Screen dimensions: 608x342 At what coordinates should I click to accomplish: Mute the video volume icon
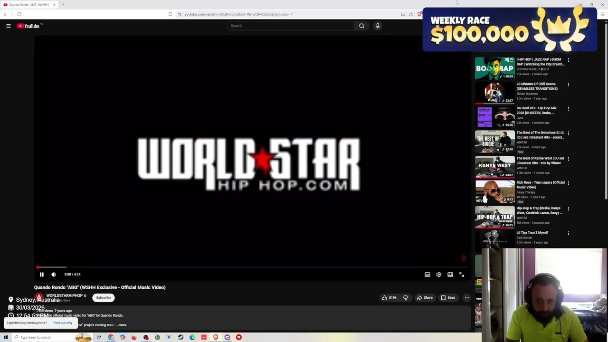[54, 275]
